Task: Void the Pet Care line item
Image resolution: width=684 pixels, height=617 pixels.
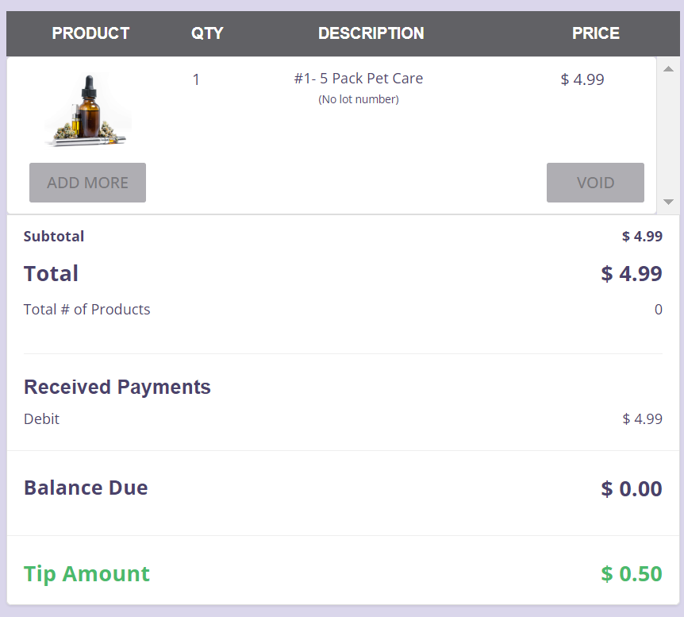Action: click(595, 183)
